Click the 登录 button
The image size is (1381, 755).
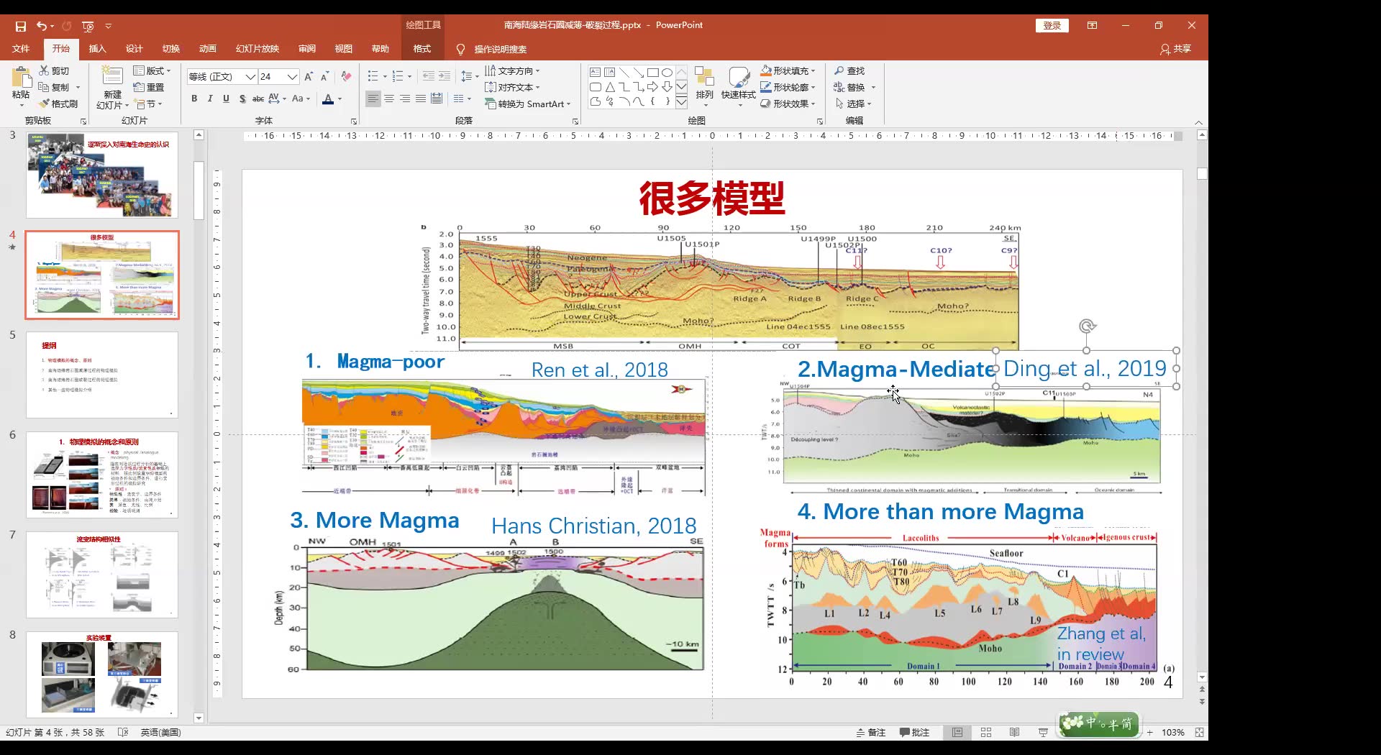tap(1052, 24)
